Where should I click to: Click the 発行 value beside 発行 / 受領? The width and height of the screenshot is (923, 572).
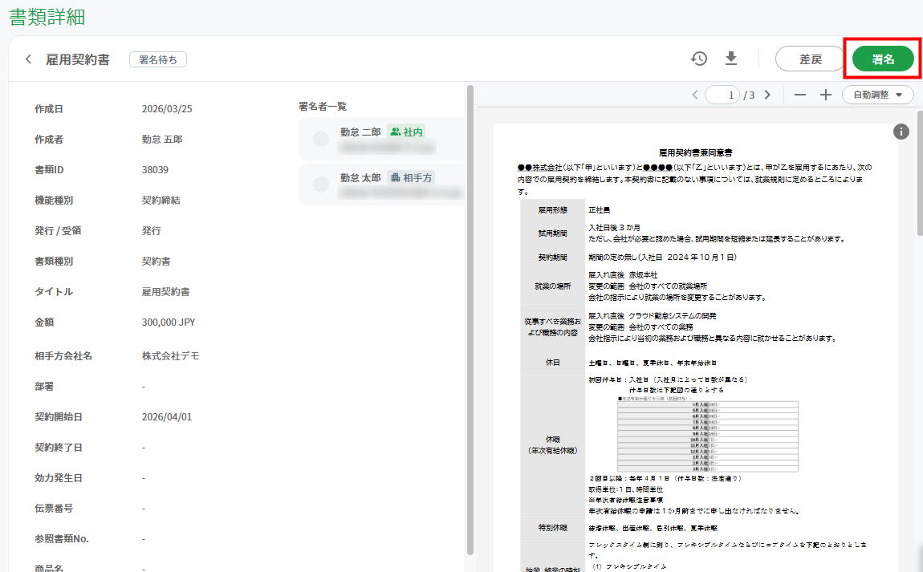(151, 231)
